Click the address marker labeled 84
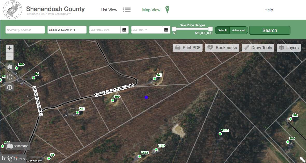The height and width of the screenshot is (163, 306). point(33,77)
